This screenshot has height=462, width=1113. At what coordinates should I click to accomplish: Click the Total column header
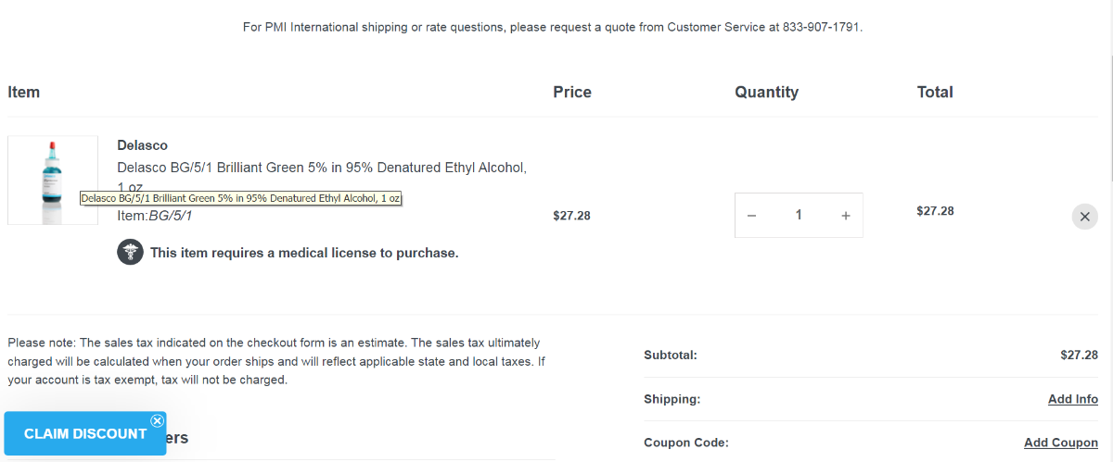[934, 92]
